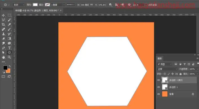Select the Sponge tool
This screenshot has height=109, width=199.
coord(9,43)
